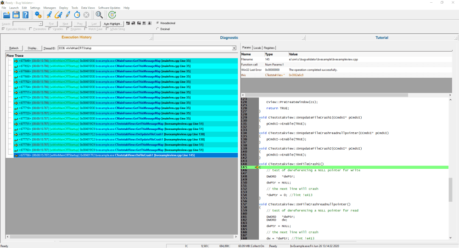
Task: Click the expander at Tutorial tab corner
Action: 456,38
